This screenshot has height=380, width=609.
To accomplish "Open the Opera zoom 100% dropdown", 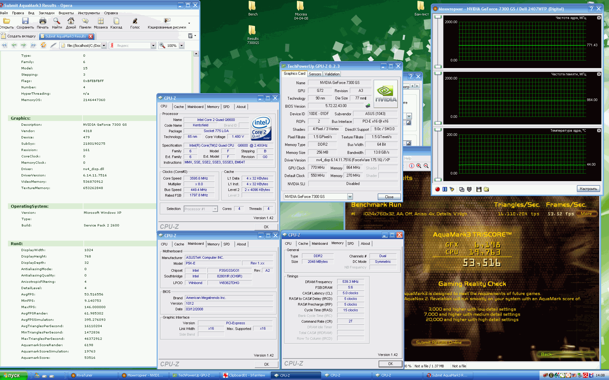I will (x=181, y=46).
